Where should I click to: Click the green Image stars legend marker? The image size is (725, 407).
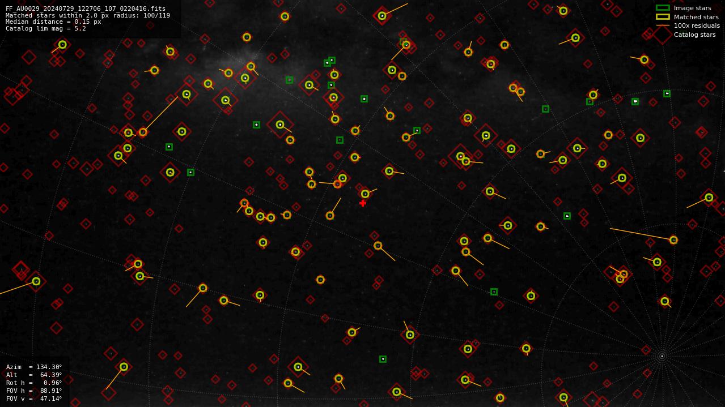click(x=663, y=8)
